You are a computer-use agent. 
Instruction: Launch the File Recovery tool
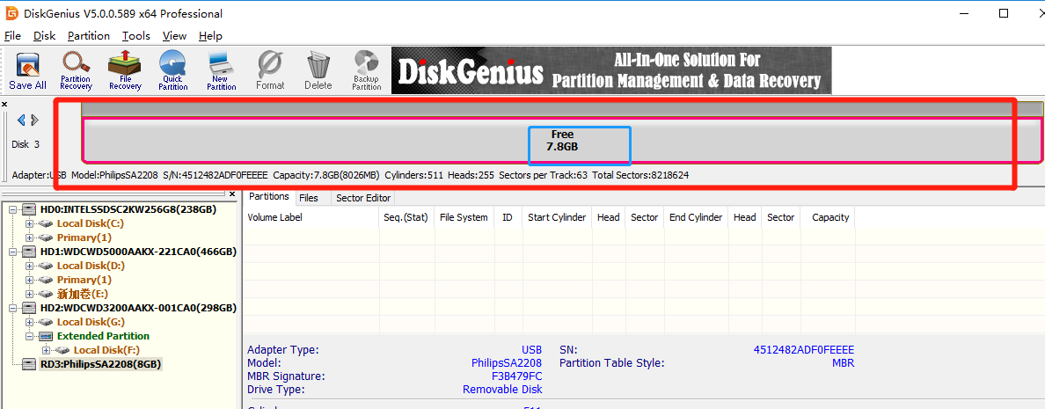(x=125, y=71)
